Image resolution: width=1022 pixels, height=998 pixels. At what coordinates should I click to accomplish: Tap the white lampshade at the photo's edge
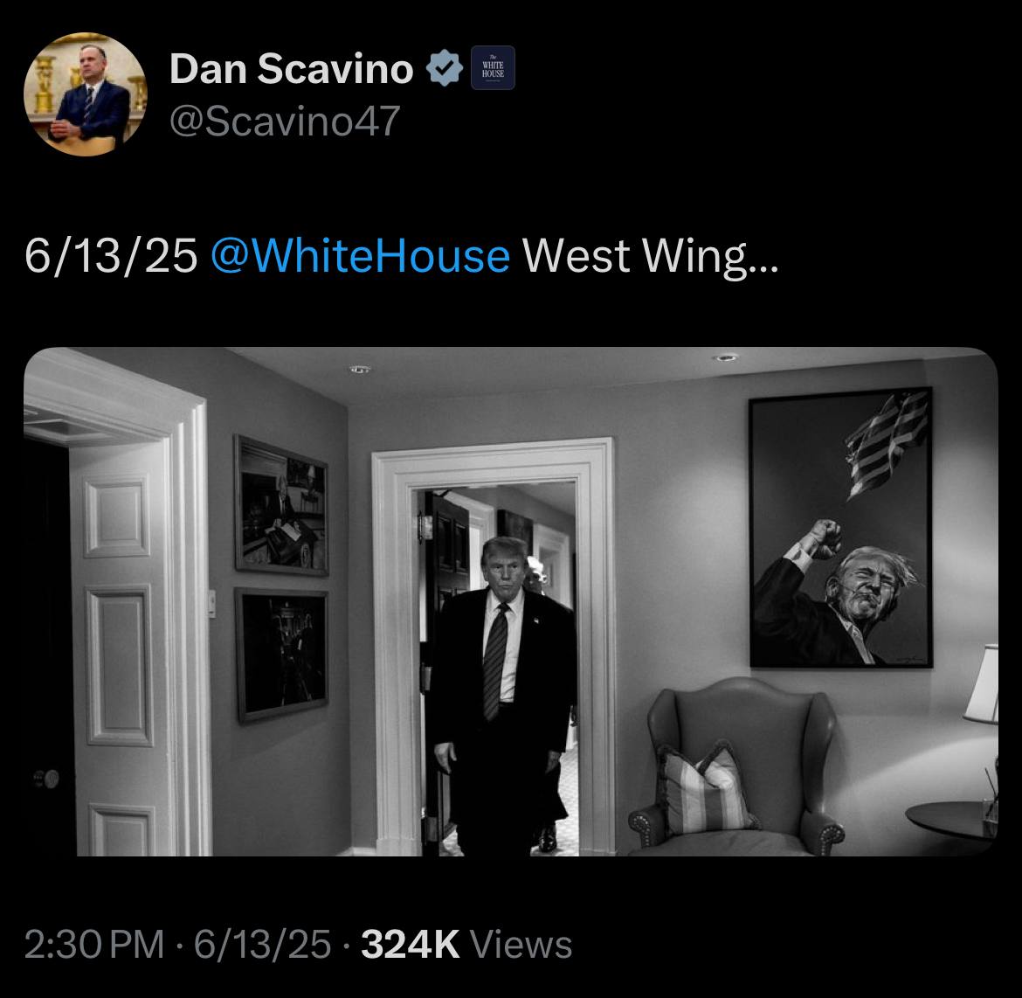pos(982,684)
